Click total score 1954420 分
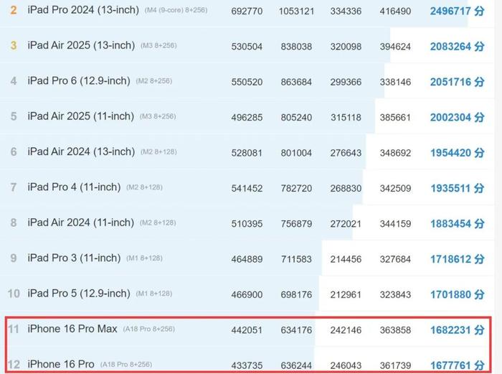 [457, 153]
